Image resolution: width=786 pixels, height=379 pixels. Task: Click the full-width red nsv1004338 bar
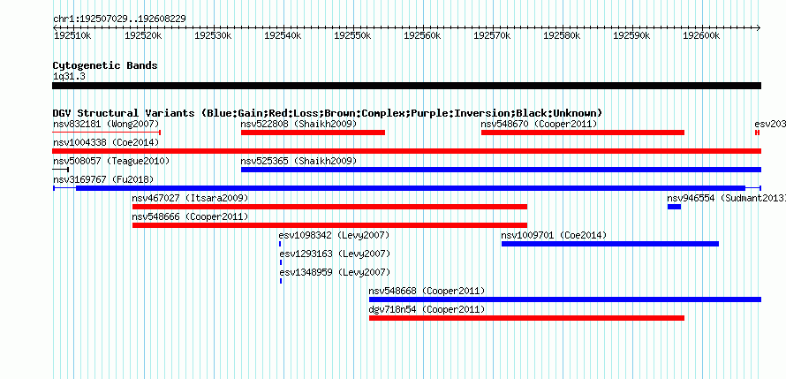pyautogui.click(x=406, y=151)
